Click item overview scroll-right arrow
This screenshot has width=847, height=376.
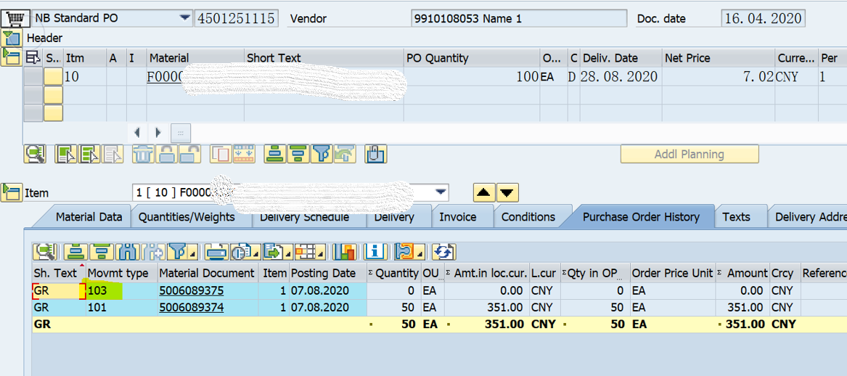(x=157, y=132)
